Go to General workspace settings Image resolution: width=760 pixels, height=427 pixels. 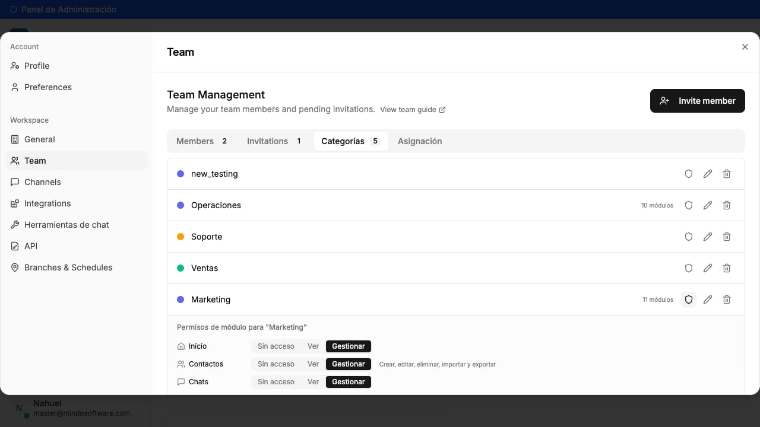(x=77, y=139)
